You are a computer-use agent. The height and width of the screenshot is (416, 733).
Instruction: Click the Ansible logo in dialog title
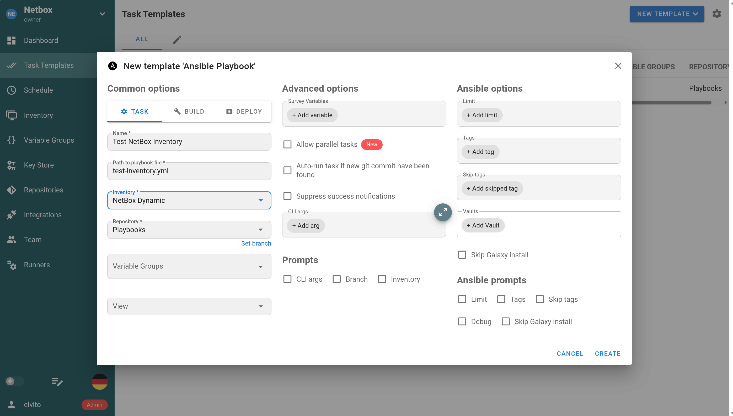coord(113,66)
